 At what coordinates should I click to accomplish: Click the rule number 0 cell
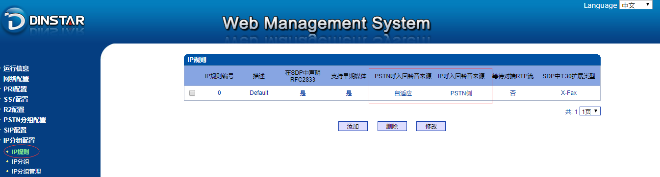click(x=219, y=93)
